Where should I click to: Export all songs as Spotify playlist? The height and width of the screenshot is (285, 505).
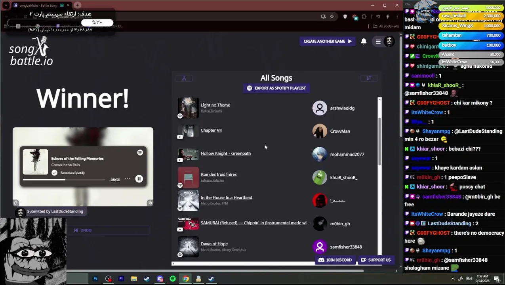pyautogui.click(x=276, y=88)
